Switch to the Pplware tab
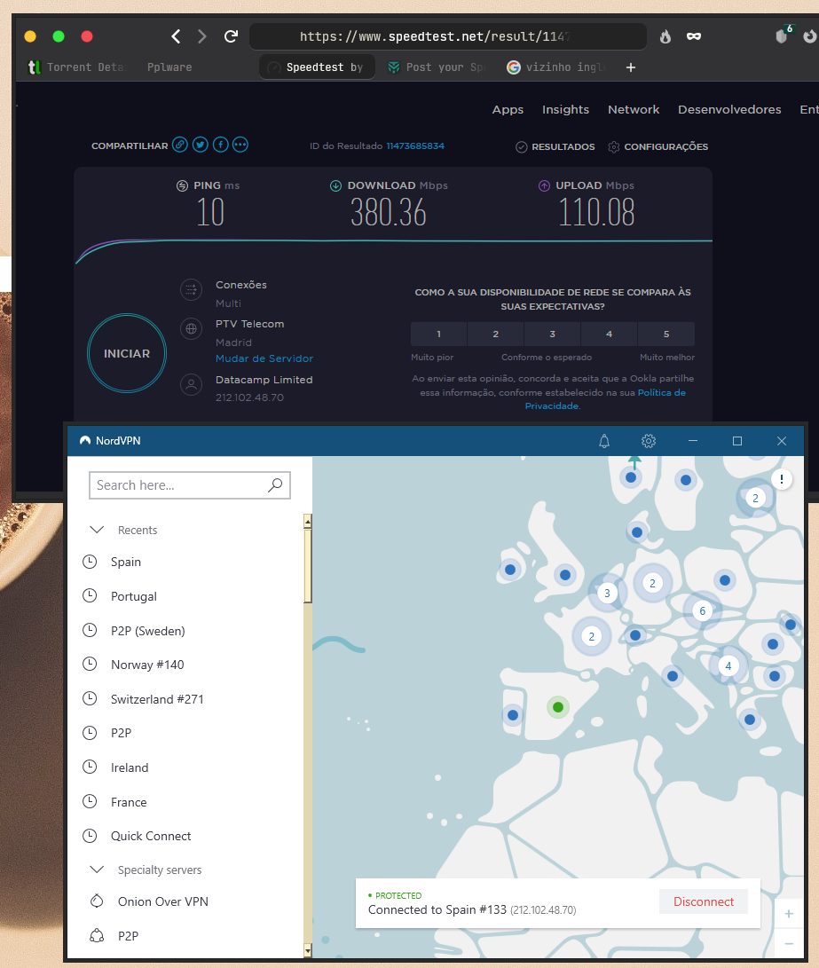819x968 pixels. click(x=169, y=67)
